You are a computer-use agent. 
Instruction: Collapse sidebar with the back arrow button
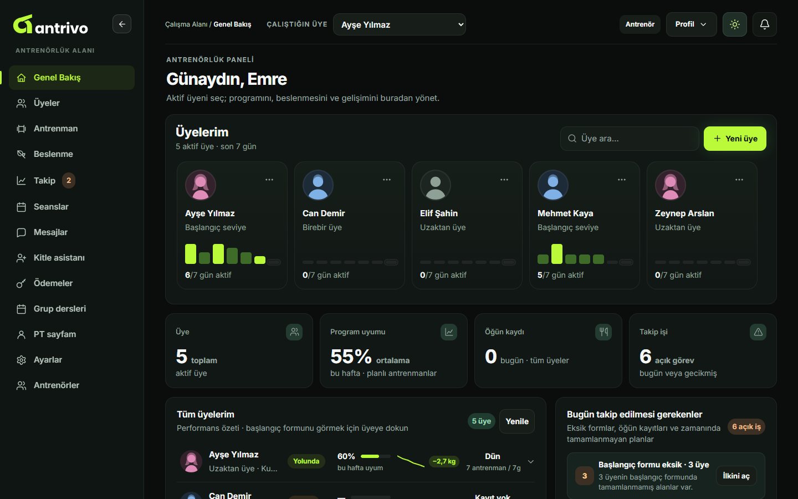122,24
